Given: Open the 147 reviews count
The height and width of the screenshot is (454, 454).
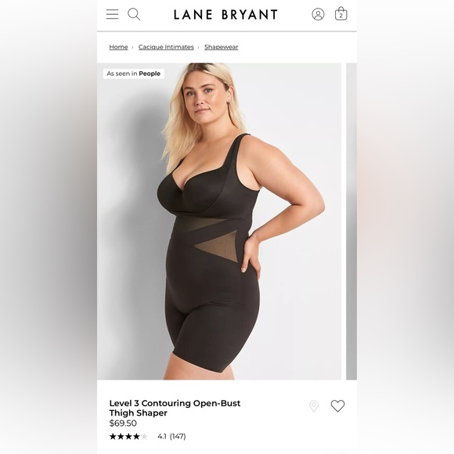Looking at the screenshot, I should (x=178, y=436).
